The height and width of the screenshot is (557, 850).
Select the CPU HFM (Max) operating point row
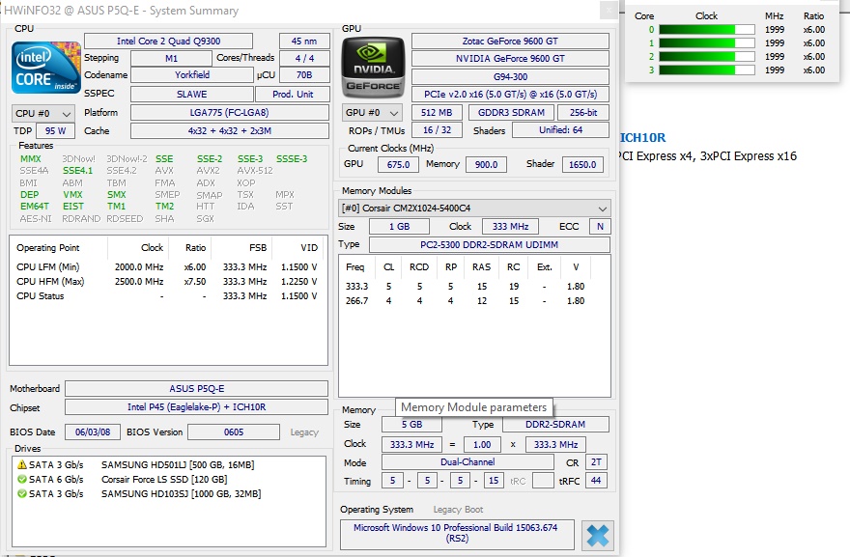coord(167,282)
